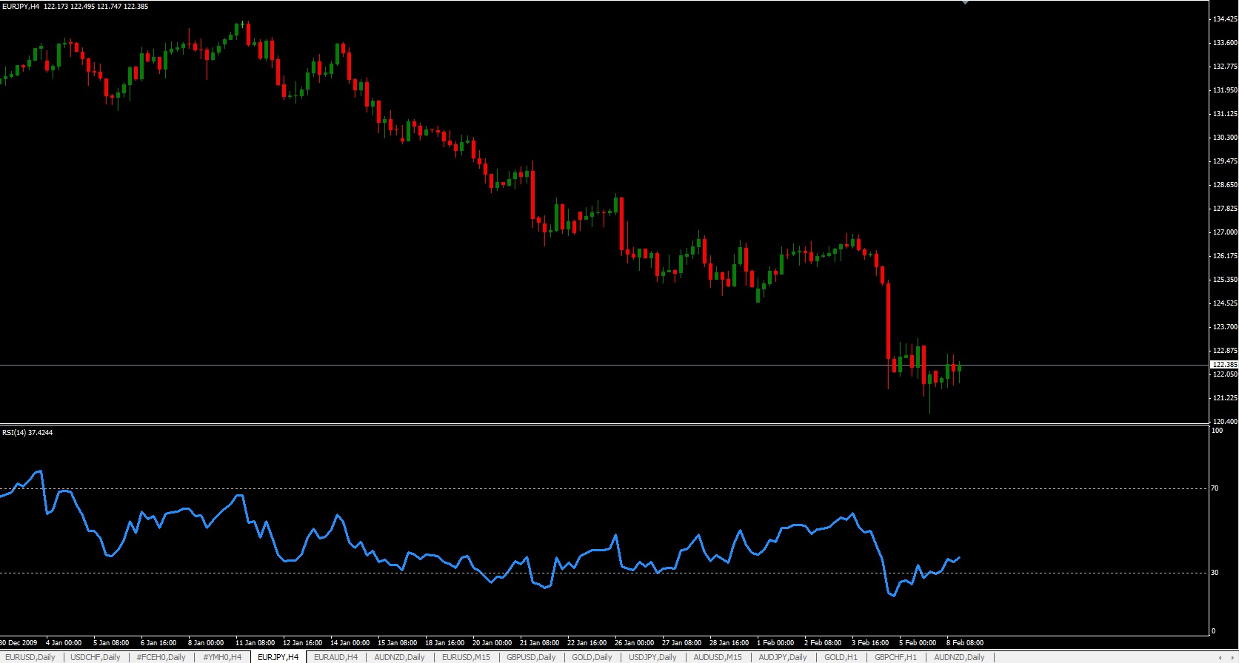Switch to the EURUSD,Daily chart tab
Viewport: 1239px width, 663px height.
(x=30, y=657)
